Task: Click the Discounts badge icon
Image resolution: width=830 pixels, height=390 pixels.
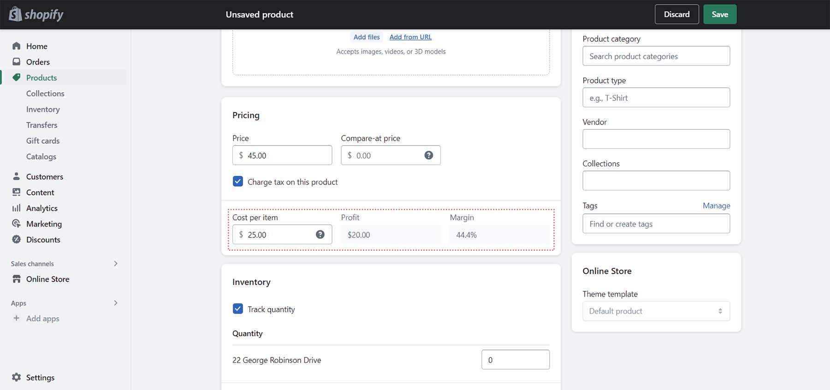Action: [x=17, y=239]
